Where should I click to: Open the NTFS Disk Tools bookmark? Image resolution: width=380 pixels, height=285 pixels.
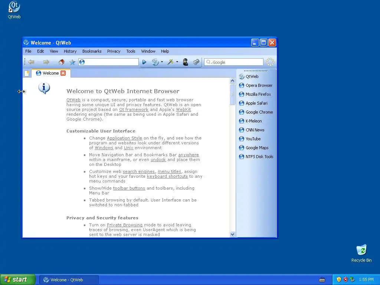coord(256,157)
